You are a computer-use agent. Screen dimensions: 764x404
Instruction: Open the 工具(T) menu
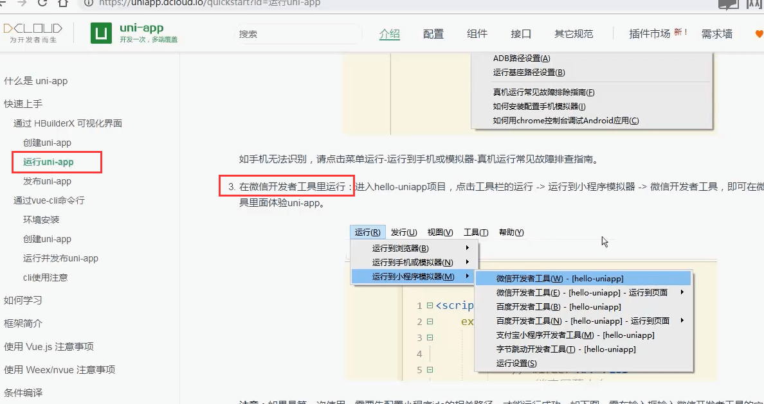click(x=476, y=232)
